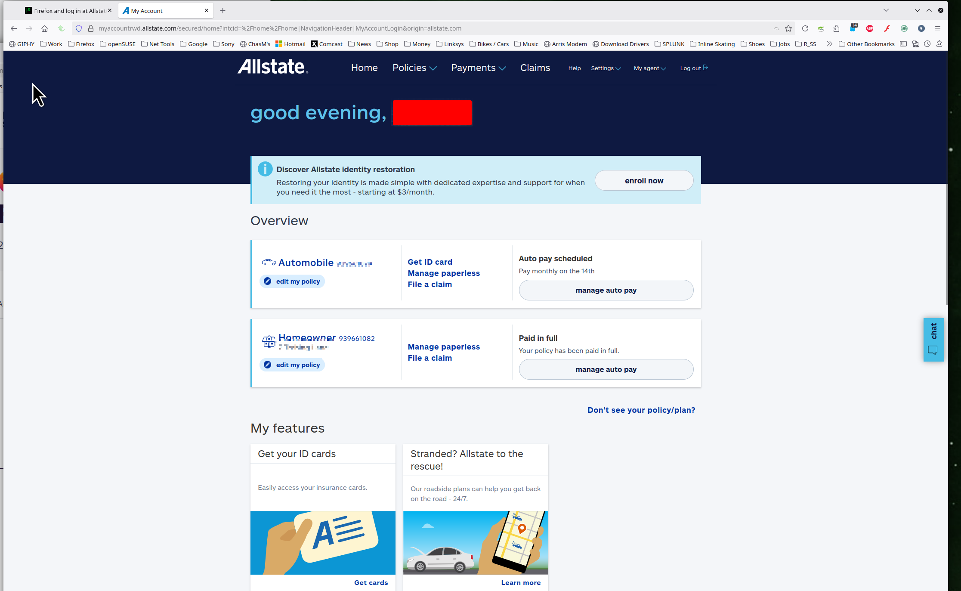Click the automobile car icon

pyautogui.click(x=269, y=262)
